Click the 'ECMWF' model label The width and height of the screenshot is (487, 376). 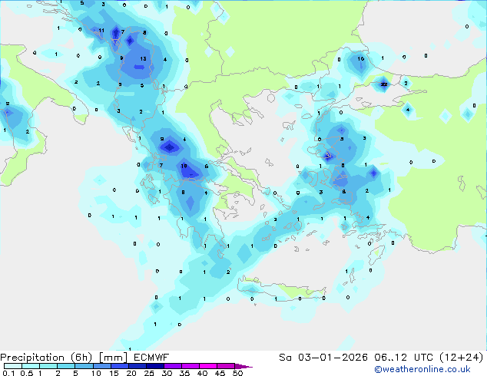pyautogui.click(x=151, y=358)
